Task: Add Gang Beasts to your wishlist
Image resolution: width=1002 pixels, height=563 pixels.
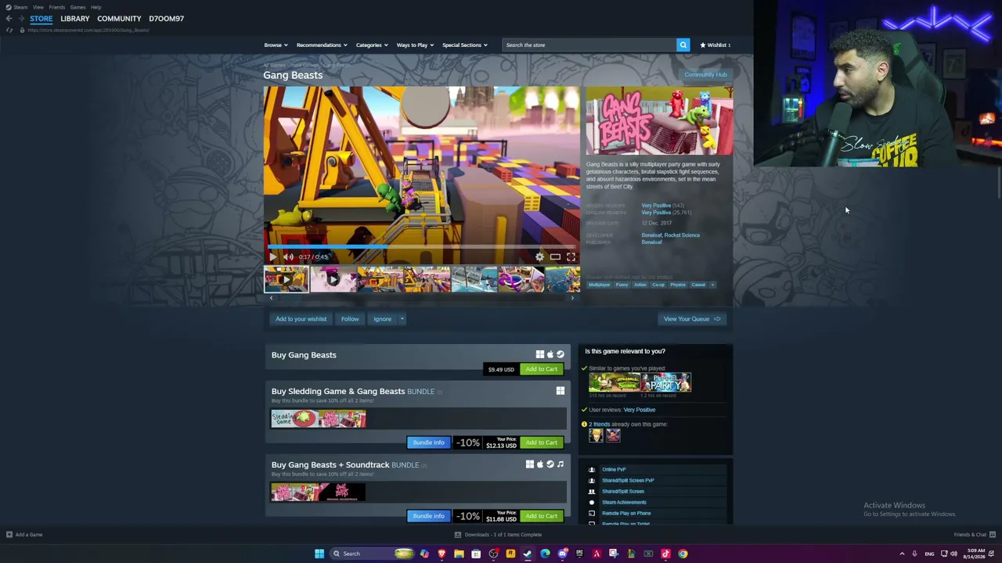Action: coord(301,318)
